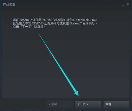Close the product activation dialog with X

pyautogui.click(x=128, y=4)
